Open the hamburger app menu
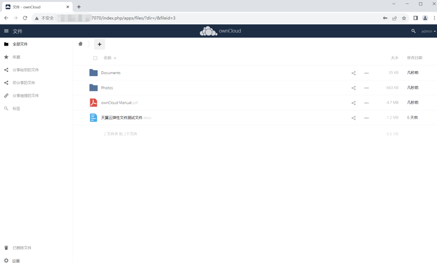This screenshot has width=437, height=263. click(x=6, y=31)
